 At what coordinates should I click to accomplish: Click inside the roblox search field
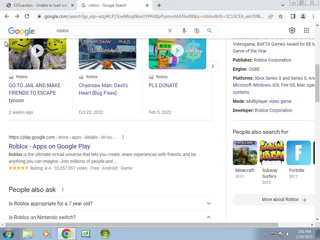pos(110,31)
